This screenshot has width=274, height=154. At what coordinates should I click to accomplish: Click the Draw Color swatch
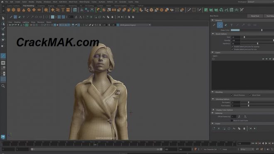(x=235, y=30)
